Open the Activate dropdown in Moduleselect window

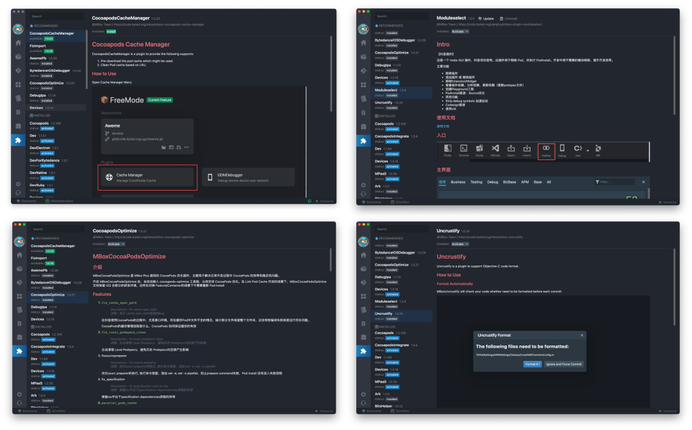pyautogui.click(x=460, y=32)
